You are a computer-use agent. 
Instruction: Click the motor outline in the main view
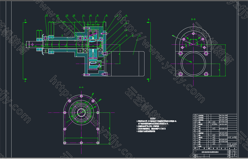125,63
